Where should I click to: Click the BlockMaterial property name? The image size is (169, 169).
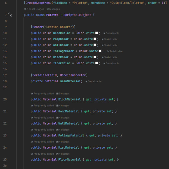pos(69,99)
